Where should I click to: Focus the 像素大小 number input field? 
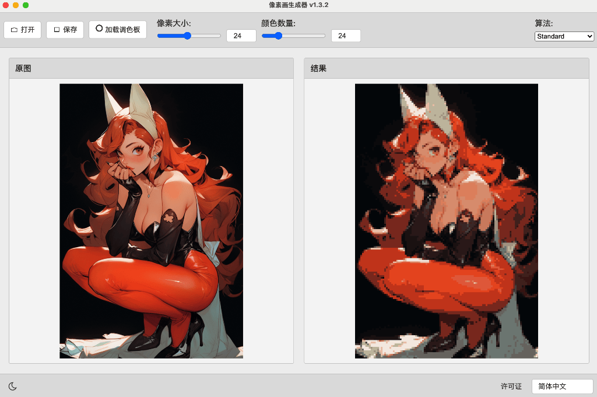241,36
